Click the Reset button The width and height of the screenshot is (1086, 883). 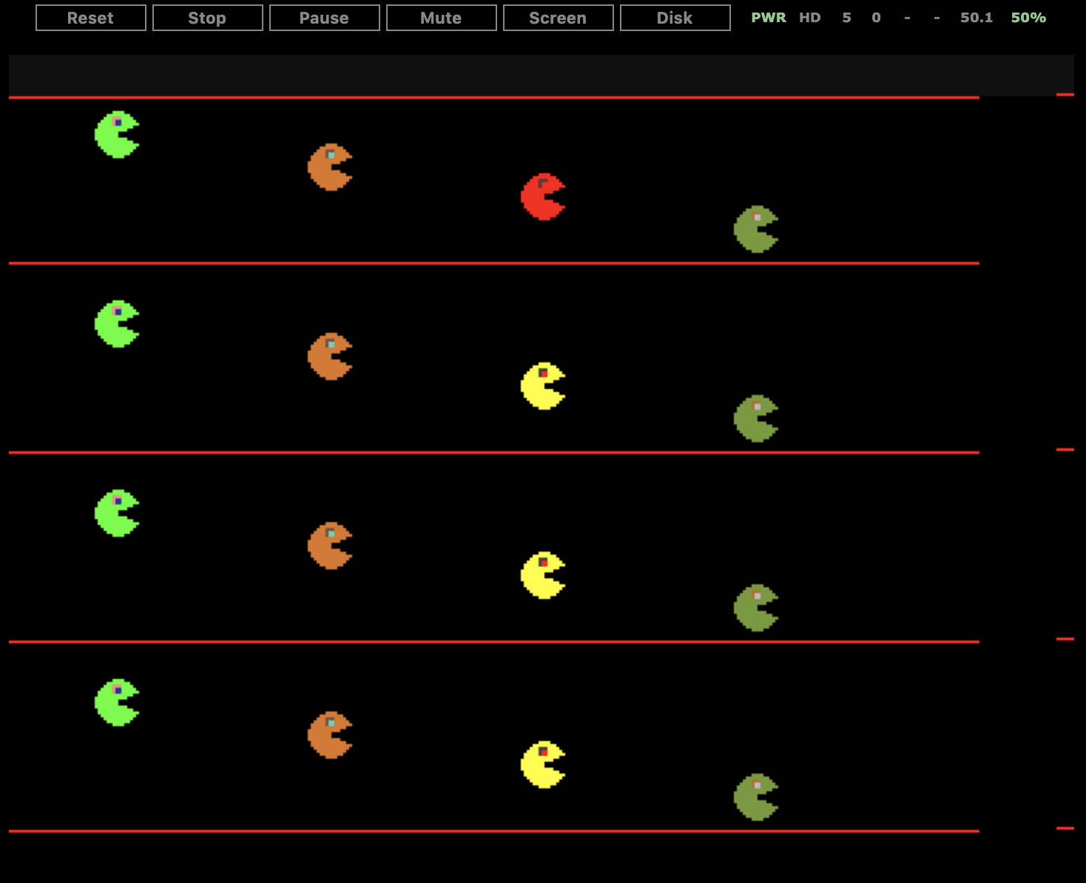pyautogui.click(x=91, y=18)
